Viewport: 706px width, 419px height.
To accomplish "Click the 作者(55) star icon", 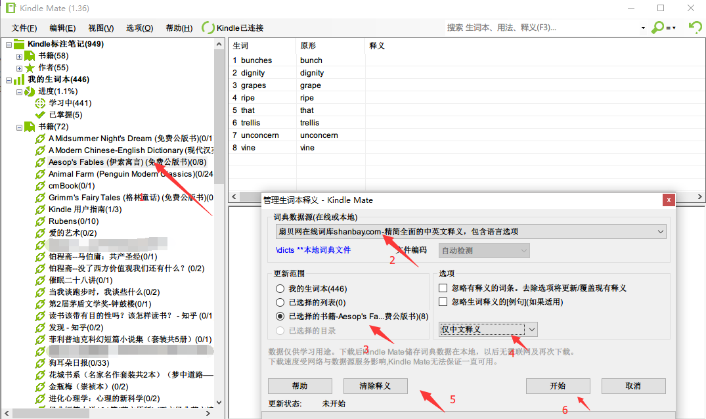I will (30, 68).
